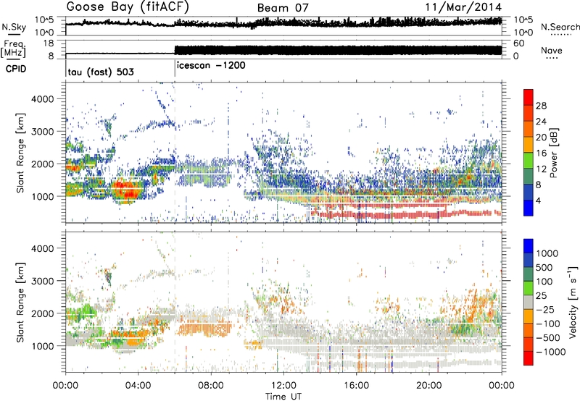Image resolution: width=580 pixels, height=401 pixels.
Task: Click '2000' slant range tick in velocity panel
Action: tap(43, 313)
